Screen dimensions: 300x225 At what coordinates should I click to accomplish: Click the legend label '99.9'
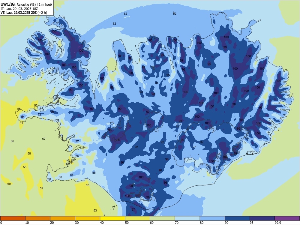[278, 223]
